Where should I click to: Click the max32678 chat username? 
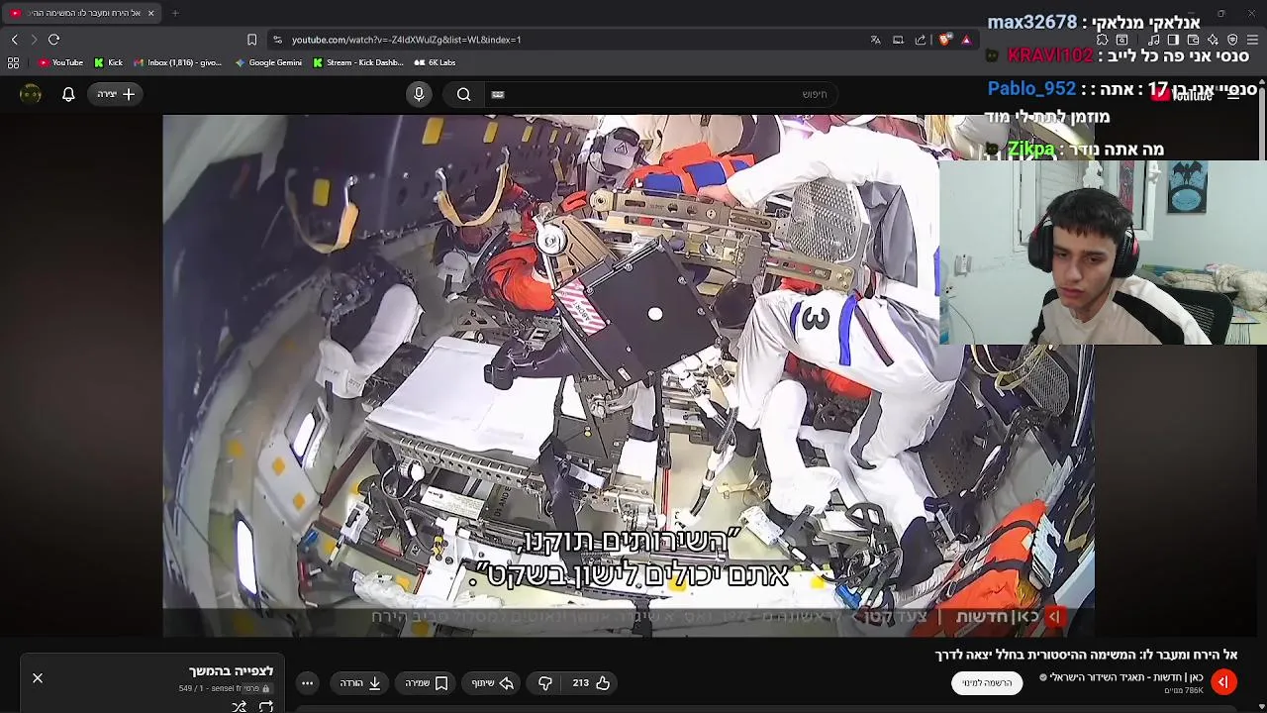[x=1031, y=22]
